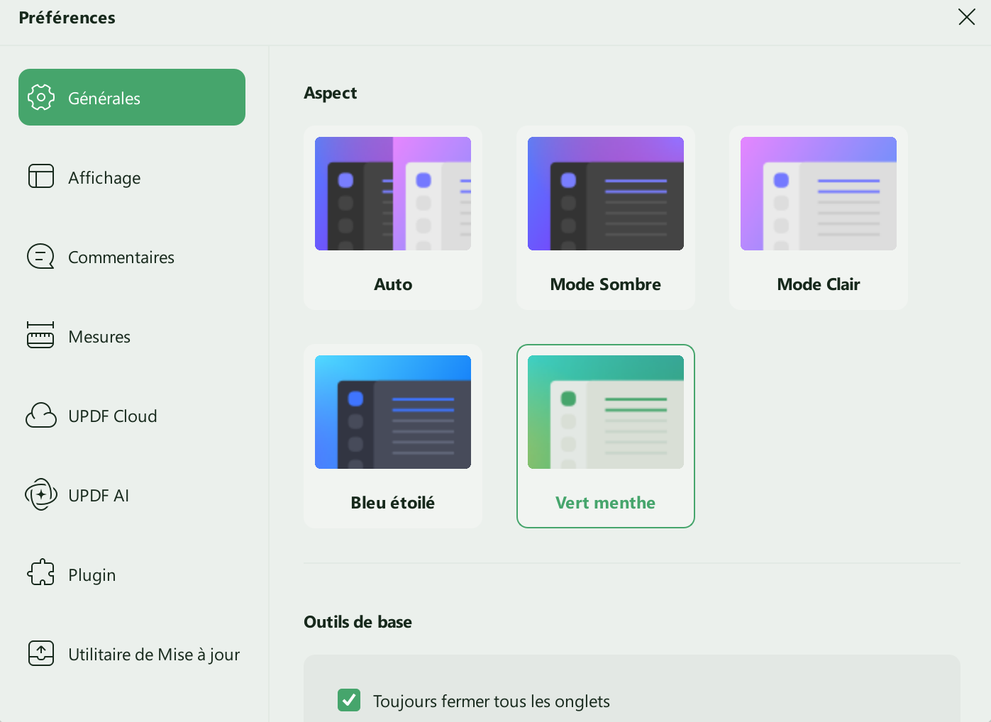The image size is (991, 722).
Task: Open UPDF Cloud preferences
Action: [132, 415]
